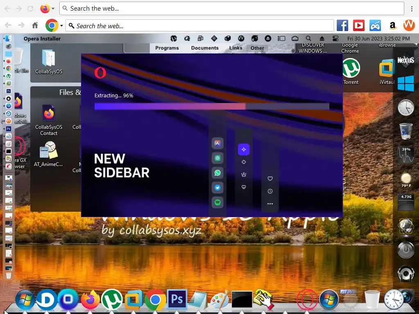
Task: Click the weather 79° F widget
Action: point(406,180)
